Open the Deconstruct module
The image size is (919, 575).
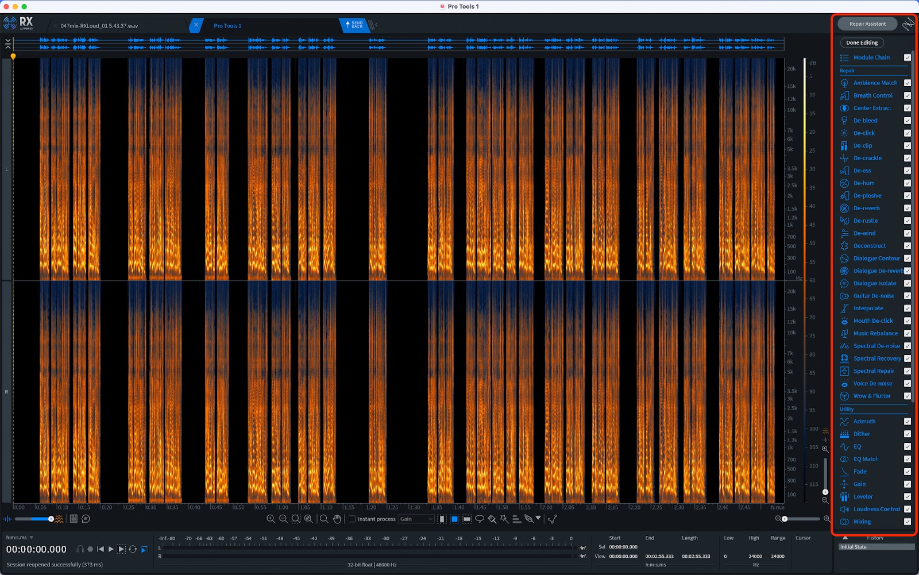click(870, 246)
